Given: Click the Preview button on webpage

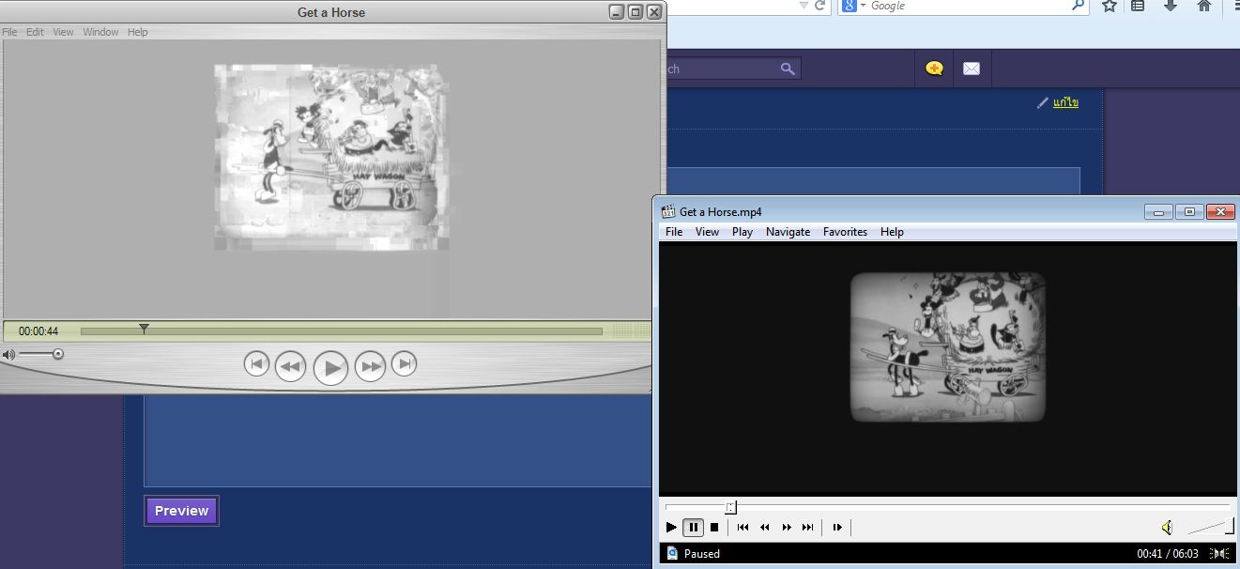Looking at the screenshot, I should click(181, 511).
